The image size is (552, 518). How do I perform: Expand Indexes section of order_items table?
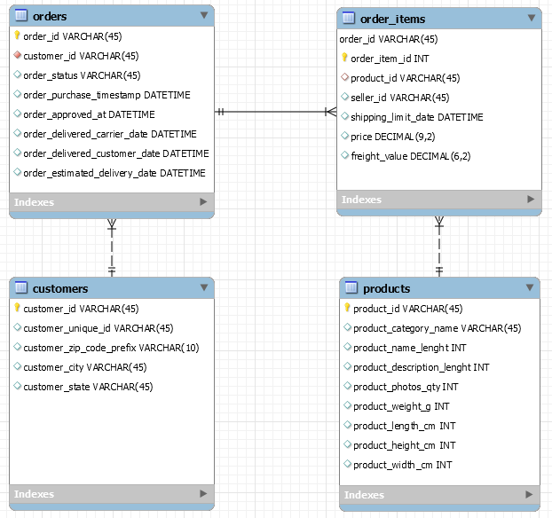tap(531, 200)
